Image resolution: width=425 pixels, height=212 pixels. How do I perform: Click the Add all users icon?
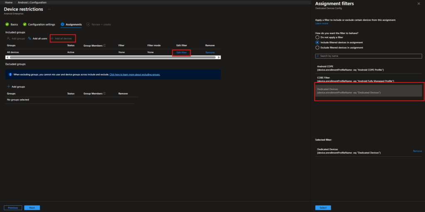[x=29, y=39]
